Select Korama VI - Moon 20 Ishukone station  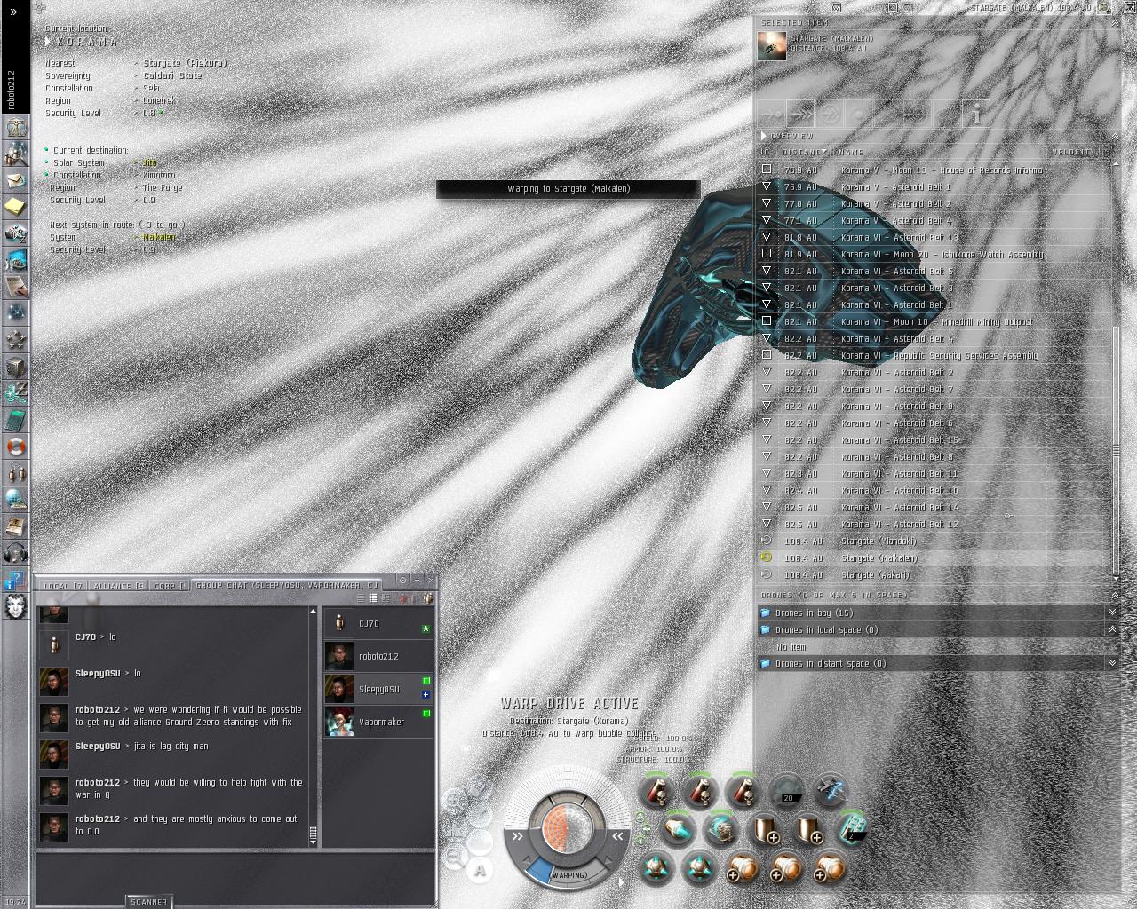[934, 254]
